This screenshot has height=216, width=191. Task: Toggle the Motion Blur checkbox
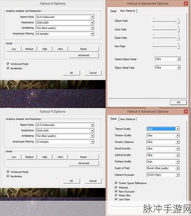pos(116,195)
